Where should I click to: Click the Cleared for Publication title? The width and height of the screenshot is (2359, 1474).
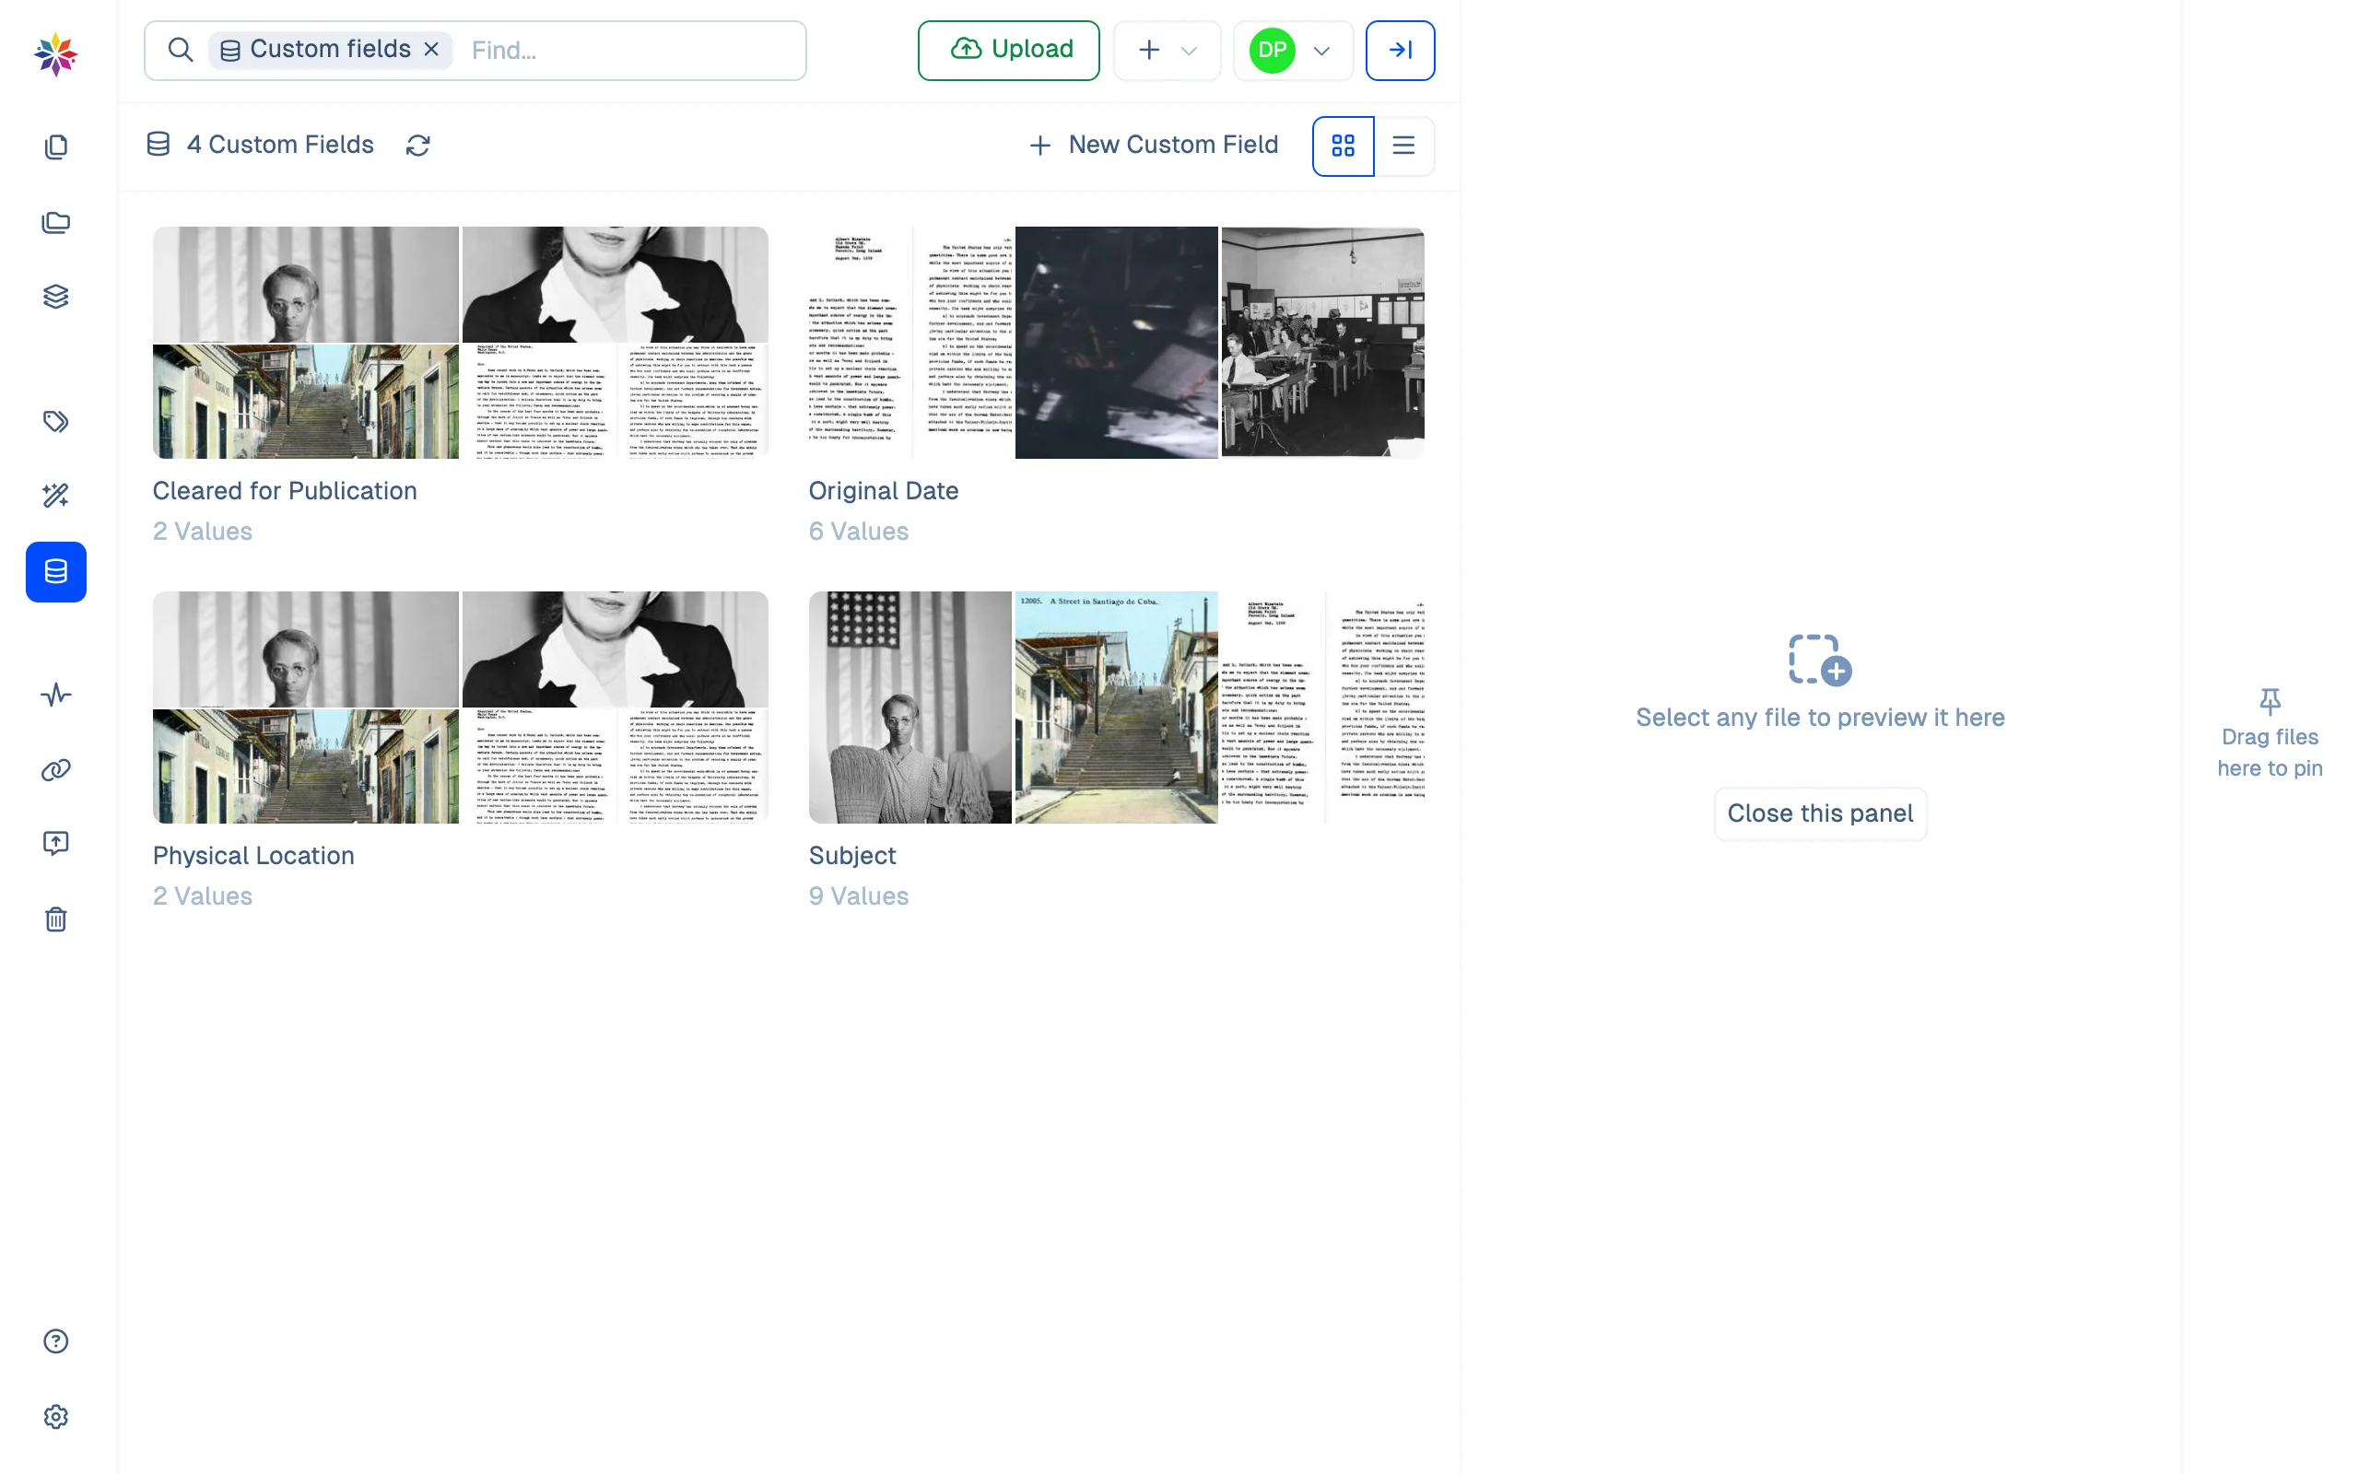pos(285,490)
